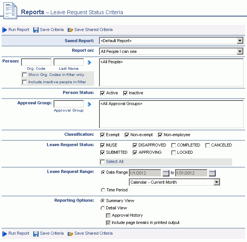
Task: Click the Approval Group filter arrow icon
Action: (89, 104)
